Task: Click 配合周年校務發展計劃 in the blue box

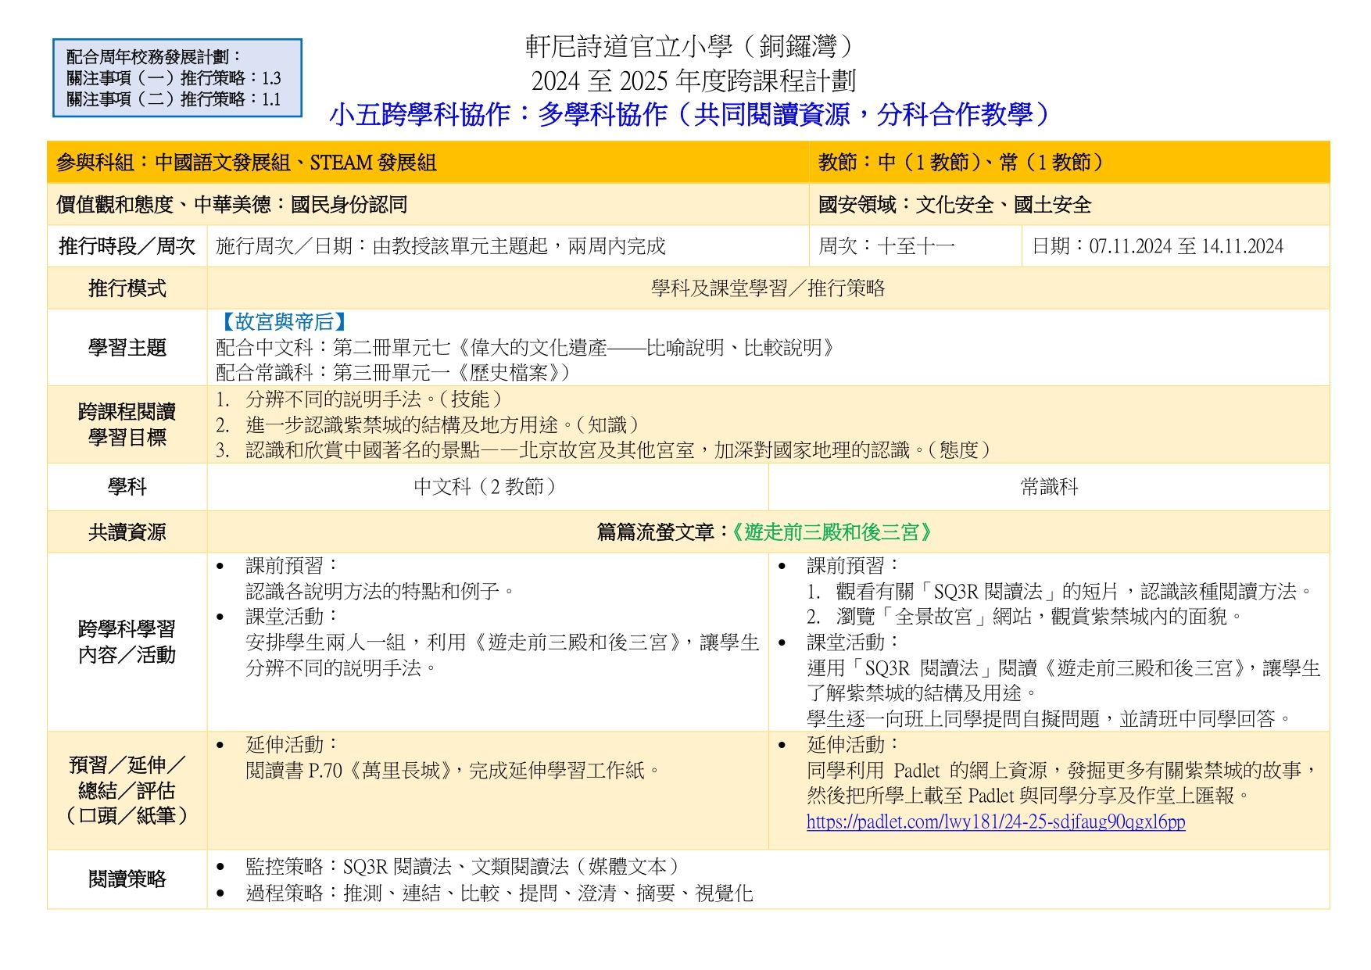Action: pos(154,57)
